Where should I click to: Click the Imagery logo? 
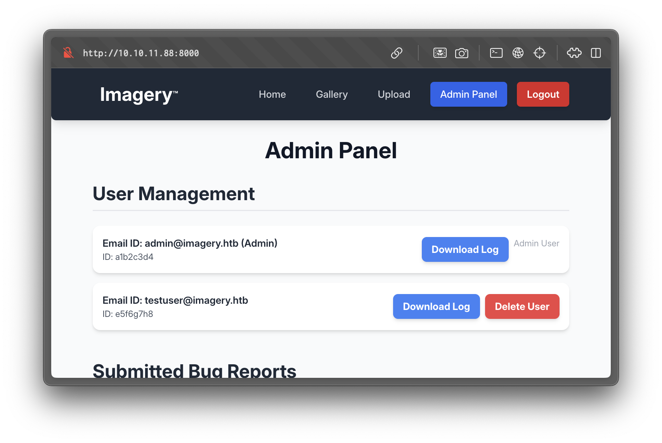(139, 94)
